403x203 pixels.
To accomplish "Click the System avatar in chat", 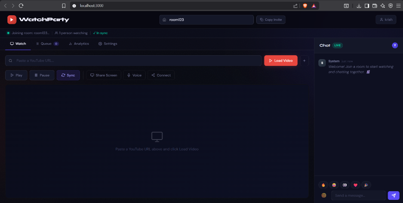I will (322, 63).
